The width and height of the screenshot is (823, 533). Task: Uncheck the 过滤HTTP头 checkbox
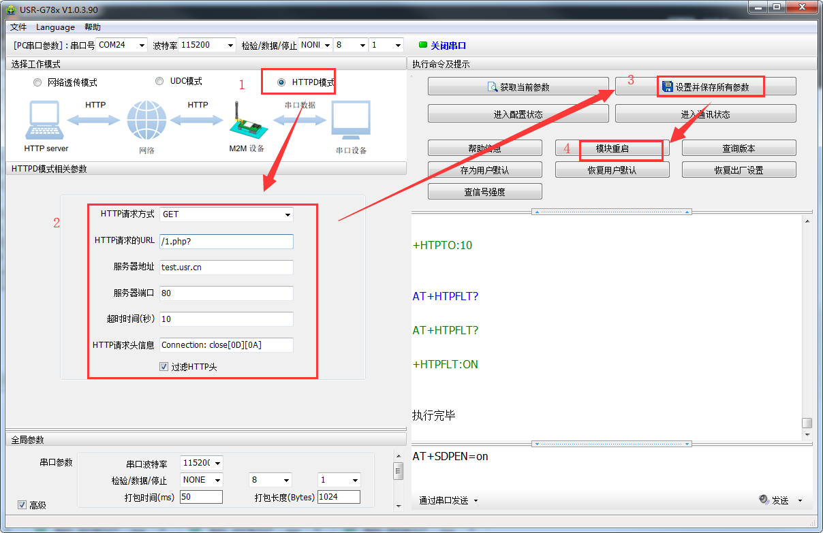[164, 366]
